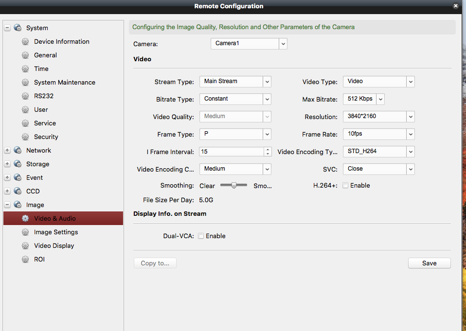Click the Smoothing slider handle
This screenshot has width=466, height=331.
coord(234,185)
